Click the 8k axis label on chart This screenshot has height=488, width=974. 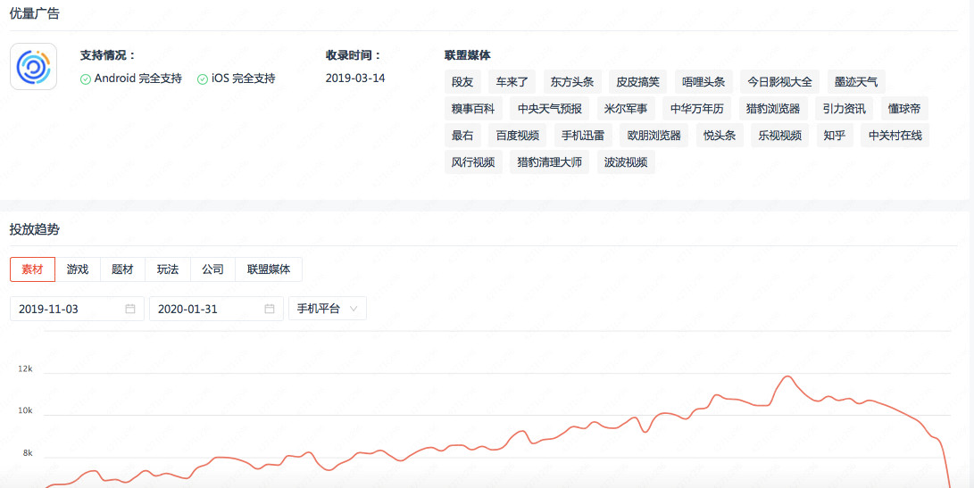(x=28, y=453)
